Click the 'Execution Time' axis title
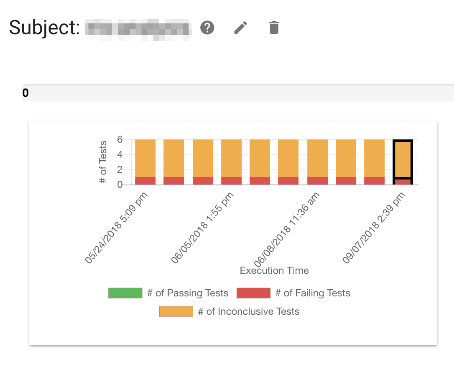This screenshot has height=369, width=454. (x=274, y=270)
